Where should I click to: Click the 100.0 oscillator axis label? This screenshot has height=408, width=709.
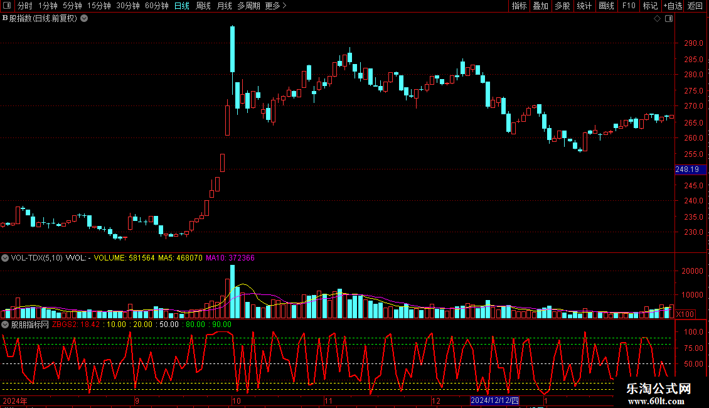pos(693,332)
